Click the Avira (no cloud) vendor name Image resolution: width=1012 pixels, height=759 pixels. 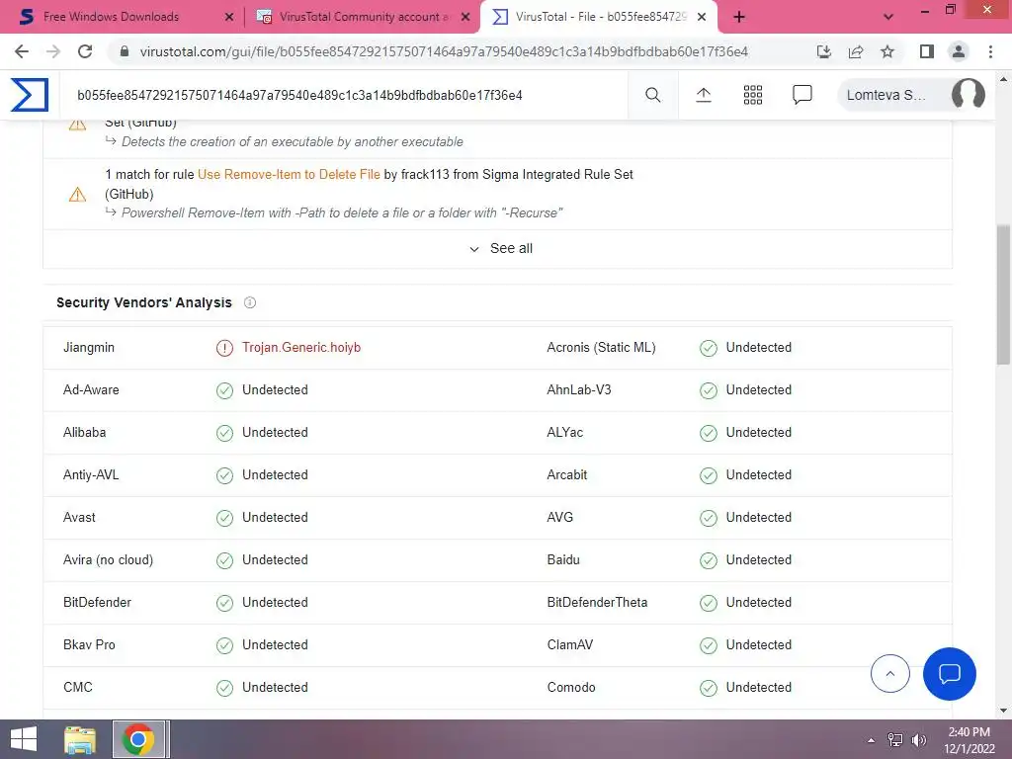click(x=108, y=559)
